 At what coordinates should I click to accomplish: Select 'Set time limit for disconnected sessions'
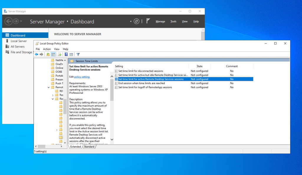[141, 71]
